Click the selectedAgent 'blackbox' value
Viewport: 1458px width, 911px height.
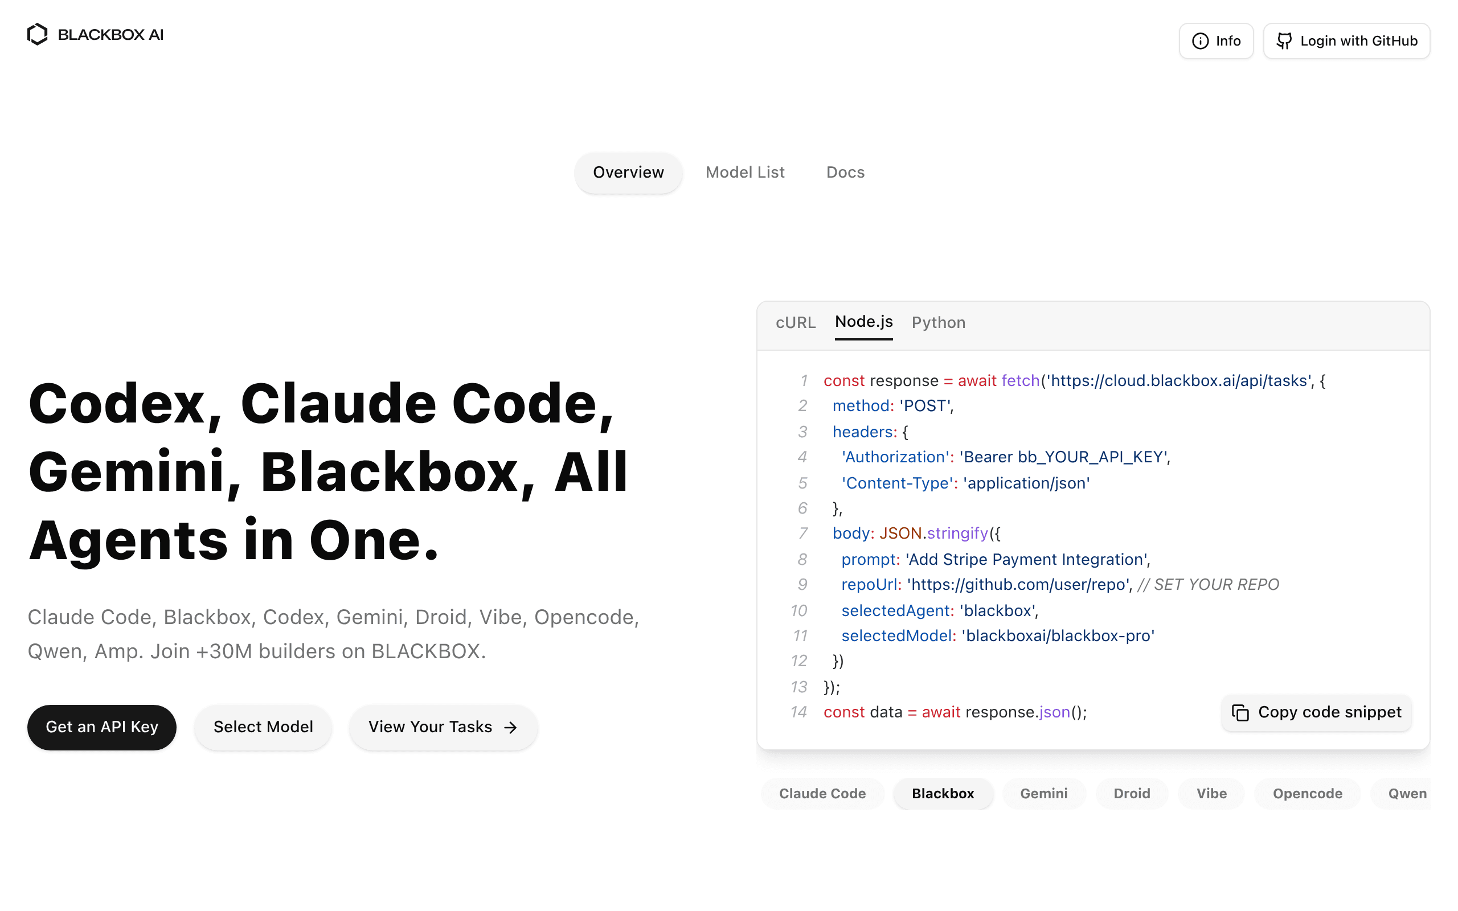997,611
